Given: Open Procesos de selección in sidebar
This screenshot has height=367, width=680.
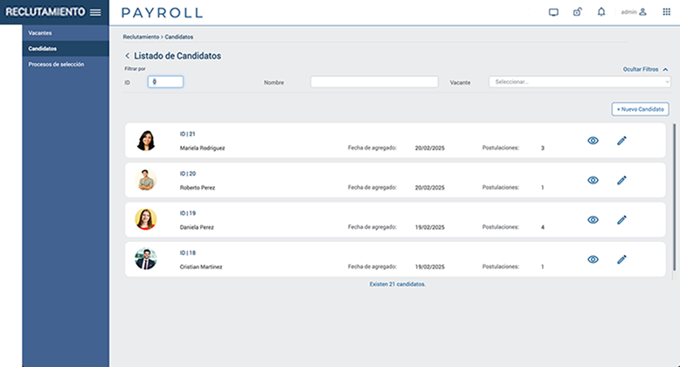Looking at the screenshot, I should coord(56,64).
